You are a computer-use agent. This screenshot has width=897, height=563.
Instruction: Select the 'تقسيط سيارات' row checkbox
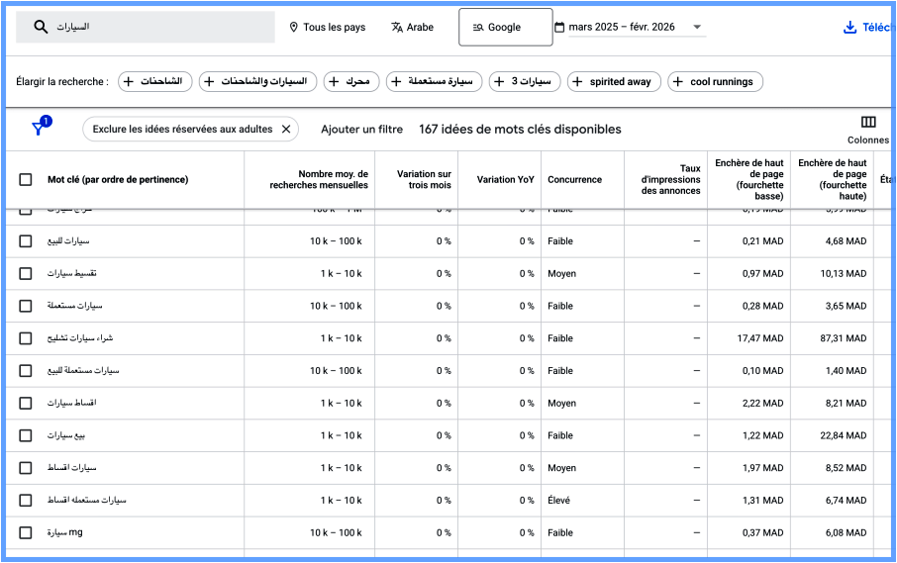coord(26,274)
